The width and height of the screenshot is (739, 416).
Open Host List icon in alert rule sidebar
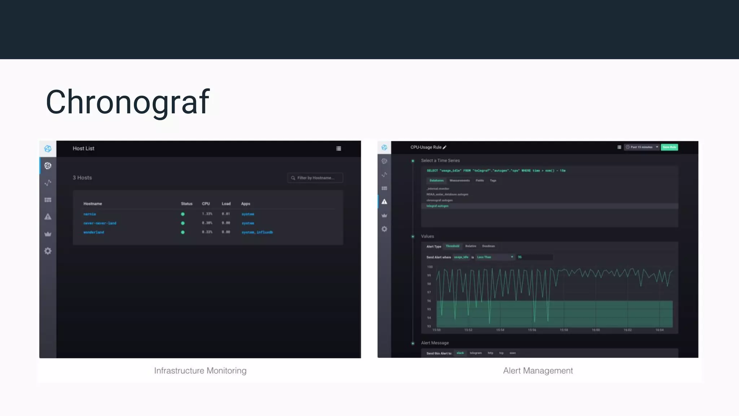(x=384, y=161)
